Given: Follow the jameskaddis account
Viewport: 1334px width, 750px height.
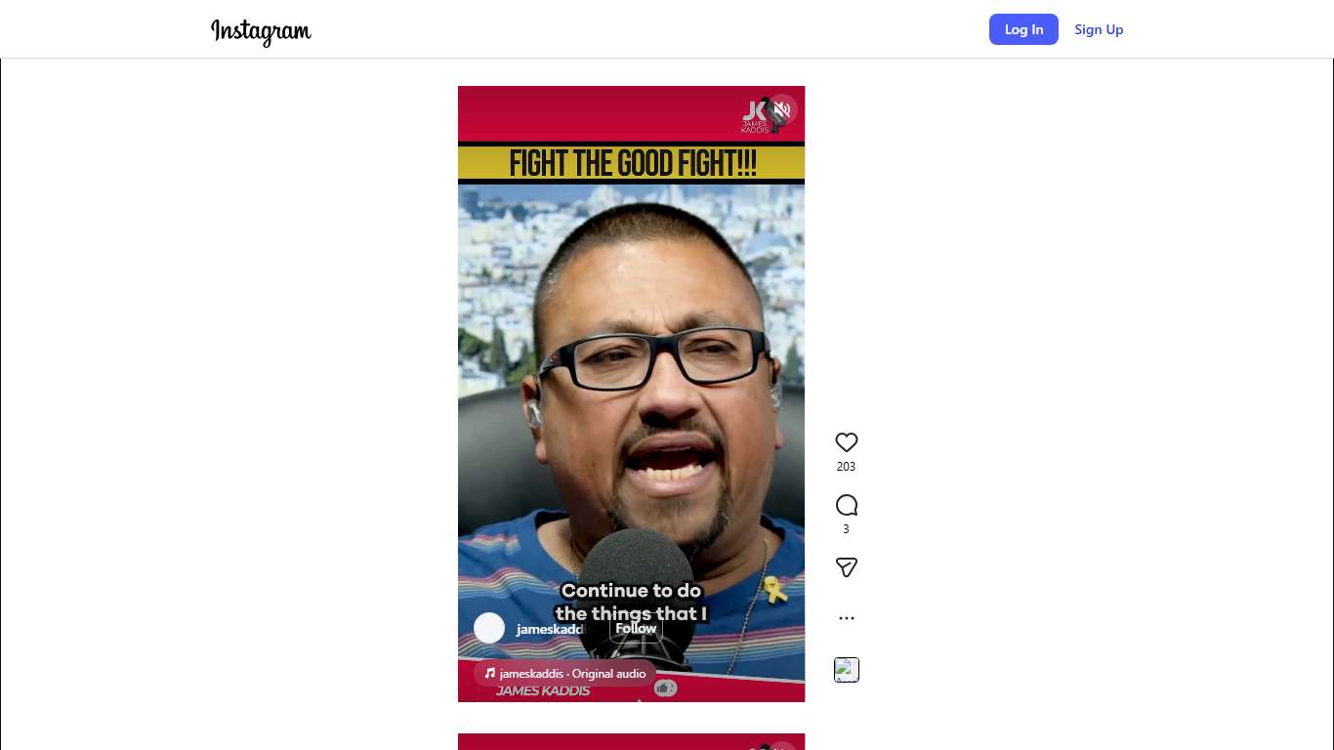Looking at the screenshot, I should [x=636, y=629].
